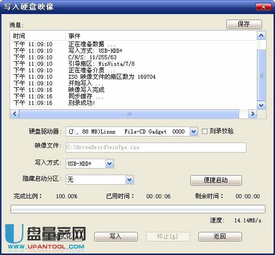Click the write progress bar
275x255 pixels.
(x=138, y=209)
